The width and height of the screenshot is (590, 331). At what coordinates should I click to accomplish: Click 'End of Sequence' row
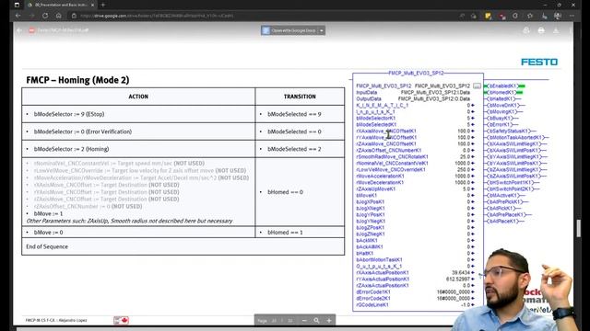[x=183, y=246]
